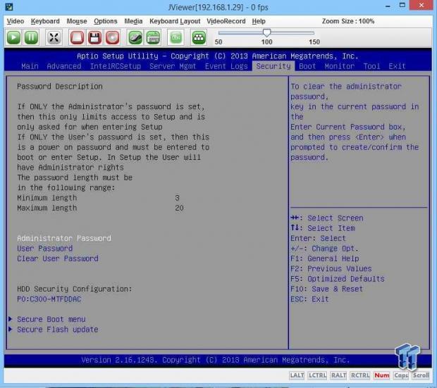The image size is (437, 388).
Task: Click the green soft keyboard icon
Action: pos(153,37)
